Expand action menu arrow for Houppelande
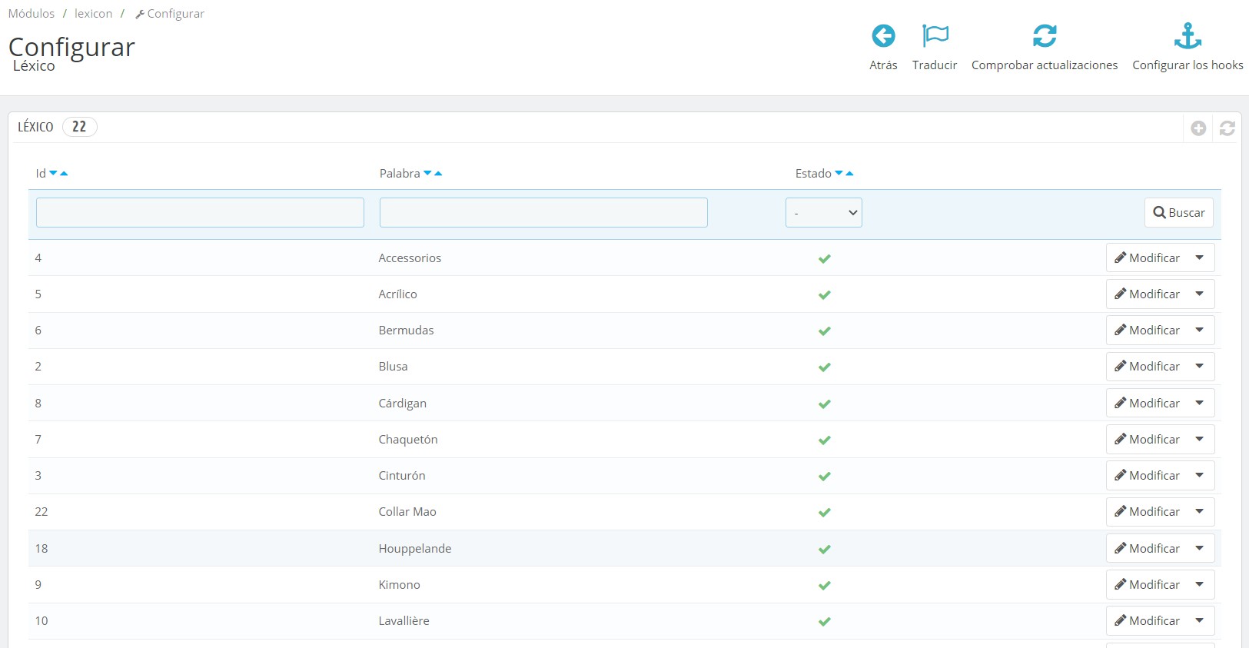The height and width of the screenshot is (648, 1249). click(x=1200, y=548)
